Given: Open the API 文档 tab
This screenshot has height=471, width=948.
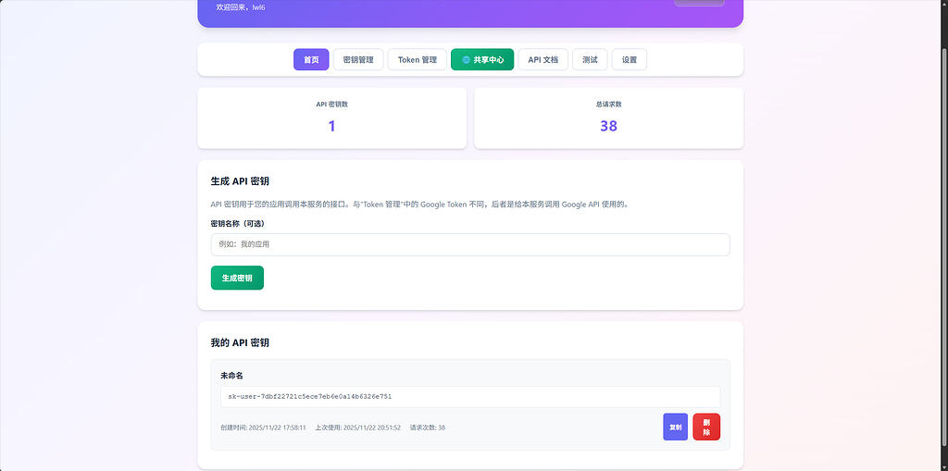Looking at the screenshot, I should pyautogui.click(x=543, y=60).
